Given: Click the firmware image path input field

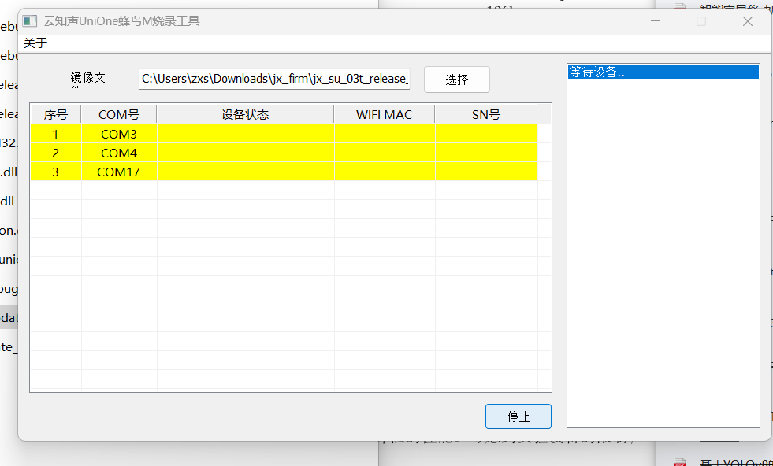Looking at the screenshot, I should (273, 79).
